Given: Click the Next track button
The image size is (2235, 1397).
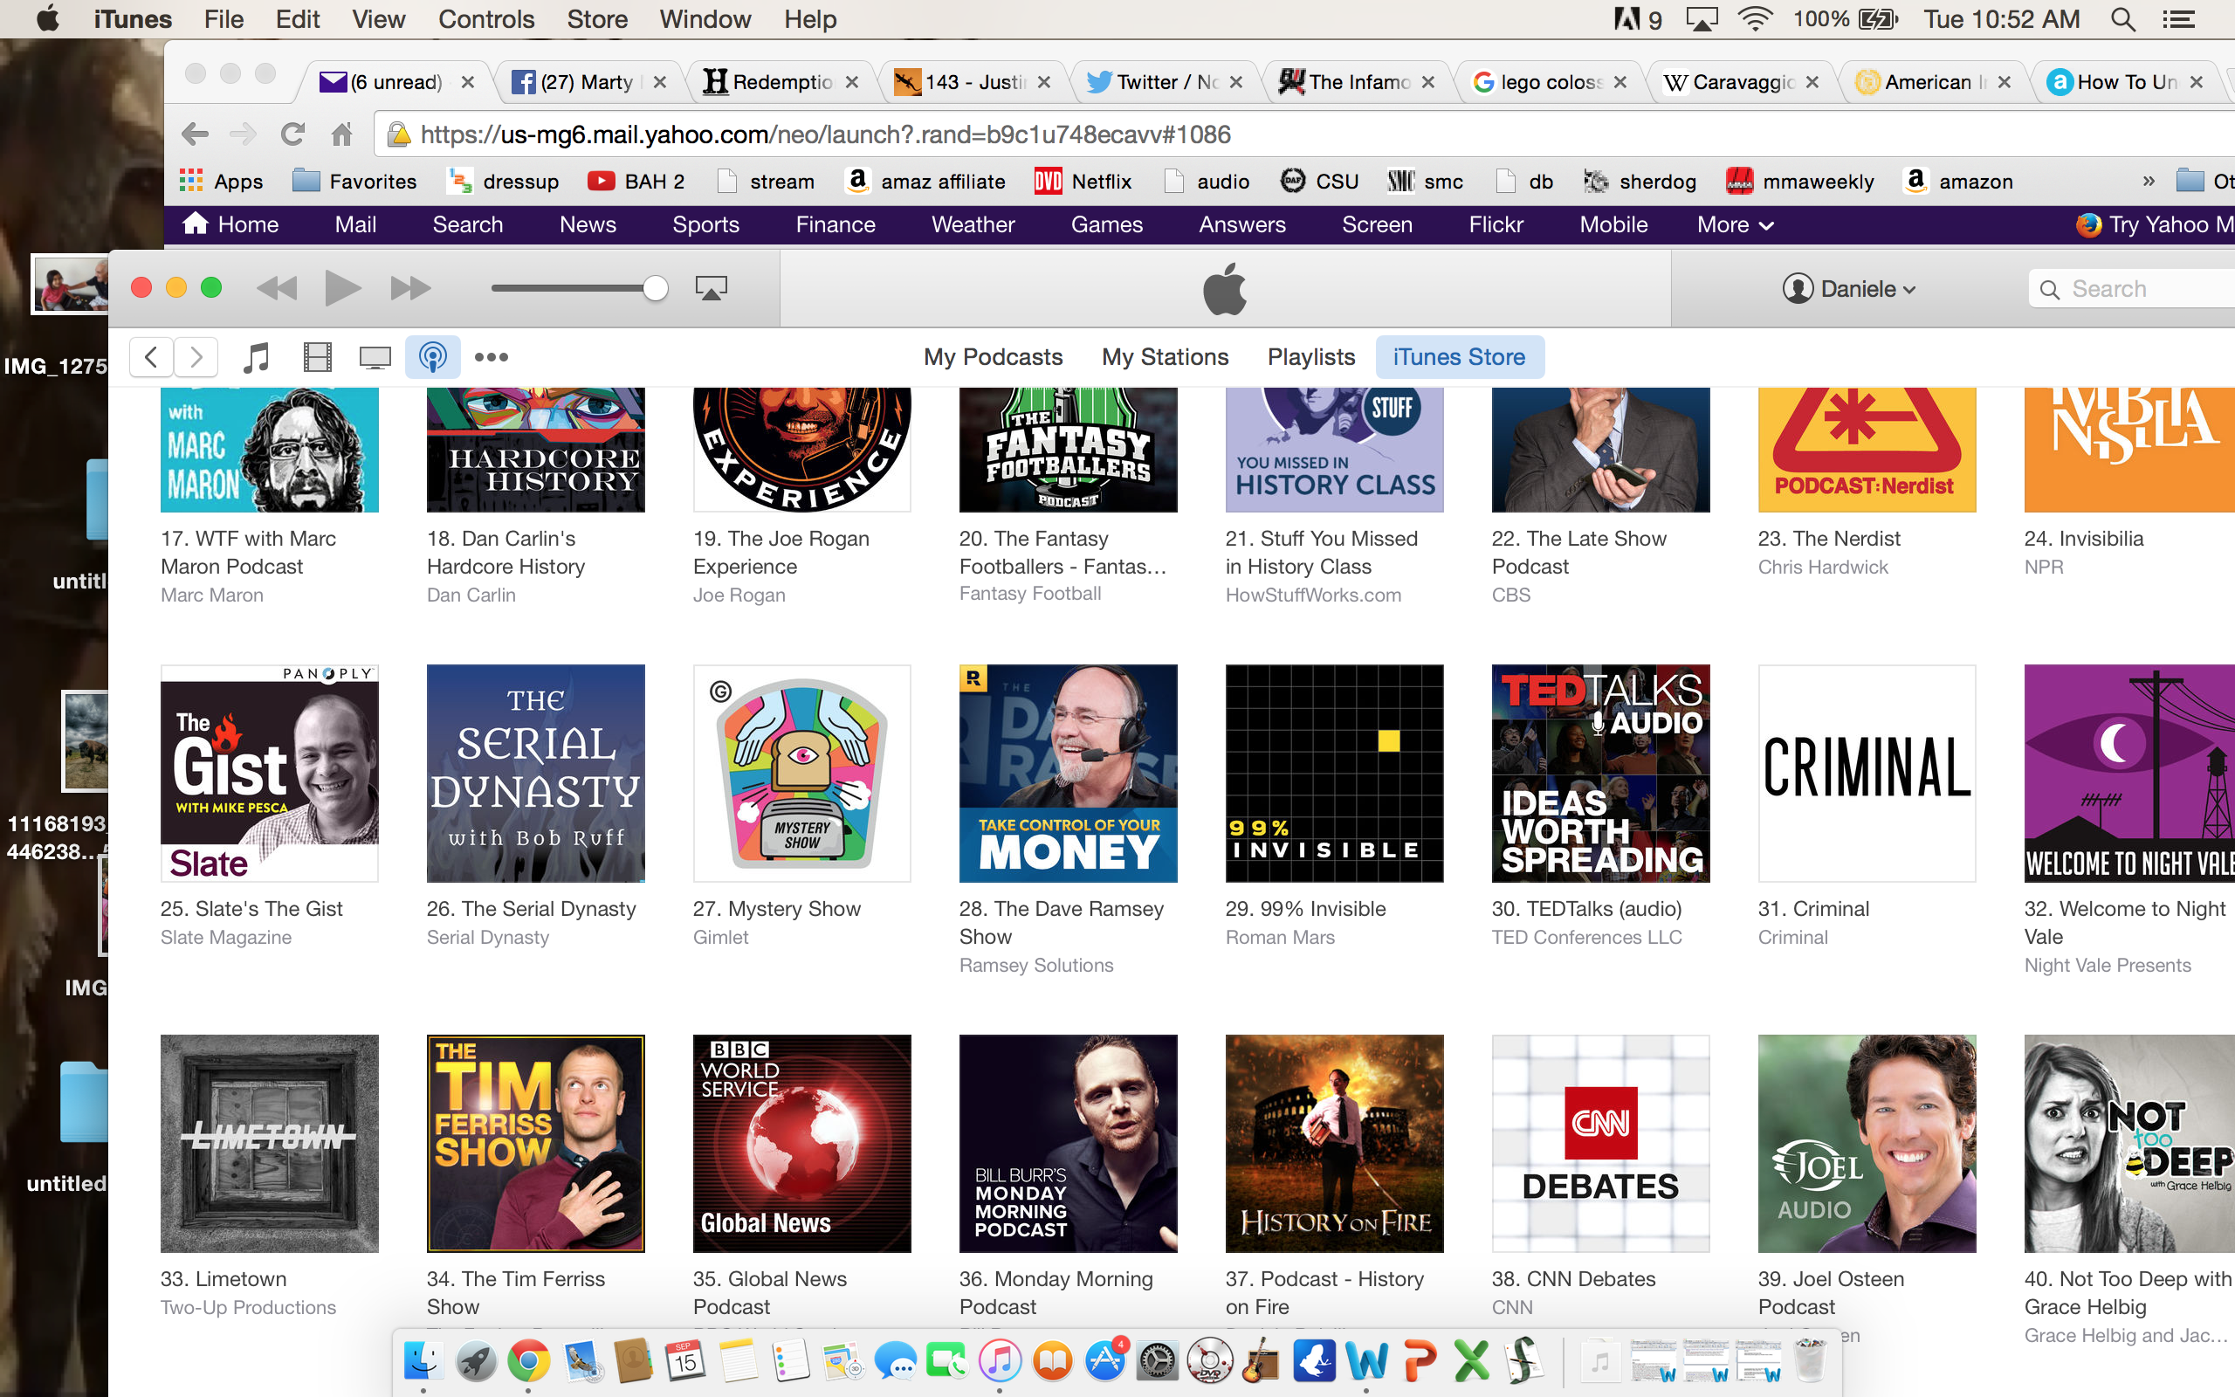Looking at the screenshot, I should coord(410,289).
